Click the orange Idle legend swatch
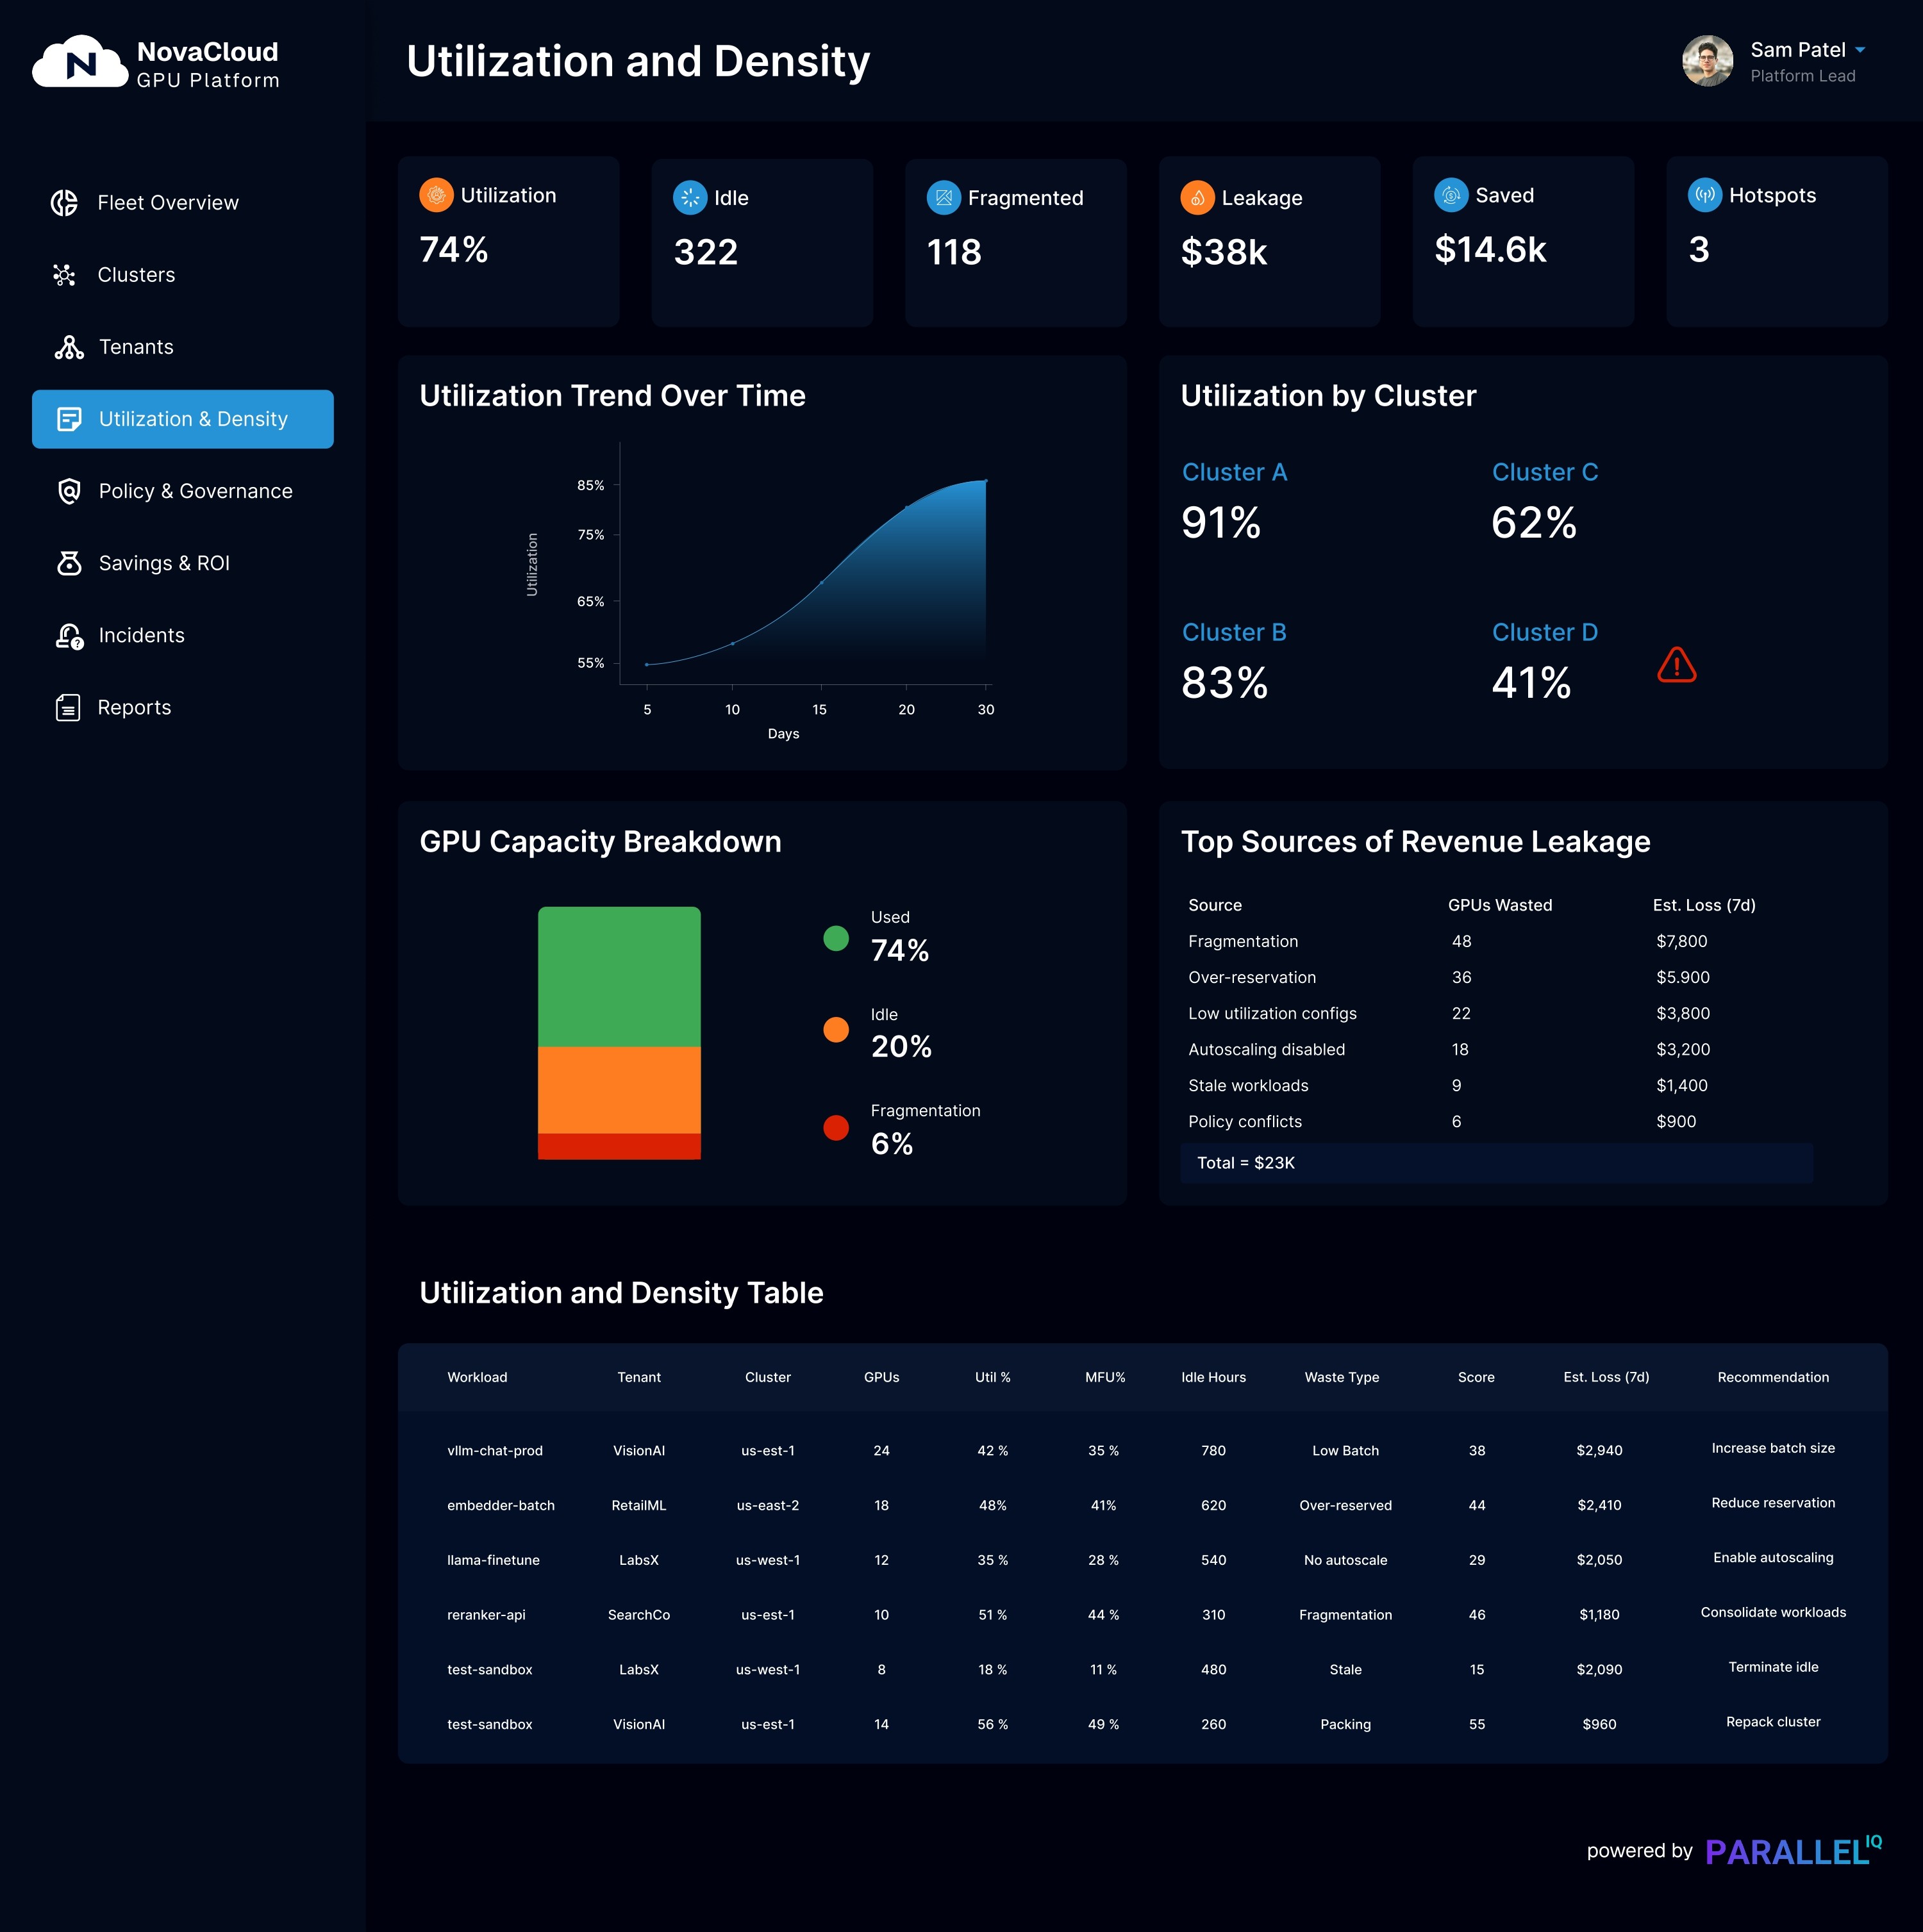This screenshot has width=1923, height=1932. coord(835,1029)
